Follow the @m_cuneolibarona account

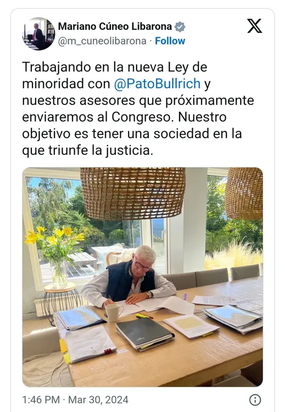(170, 41)
